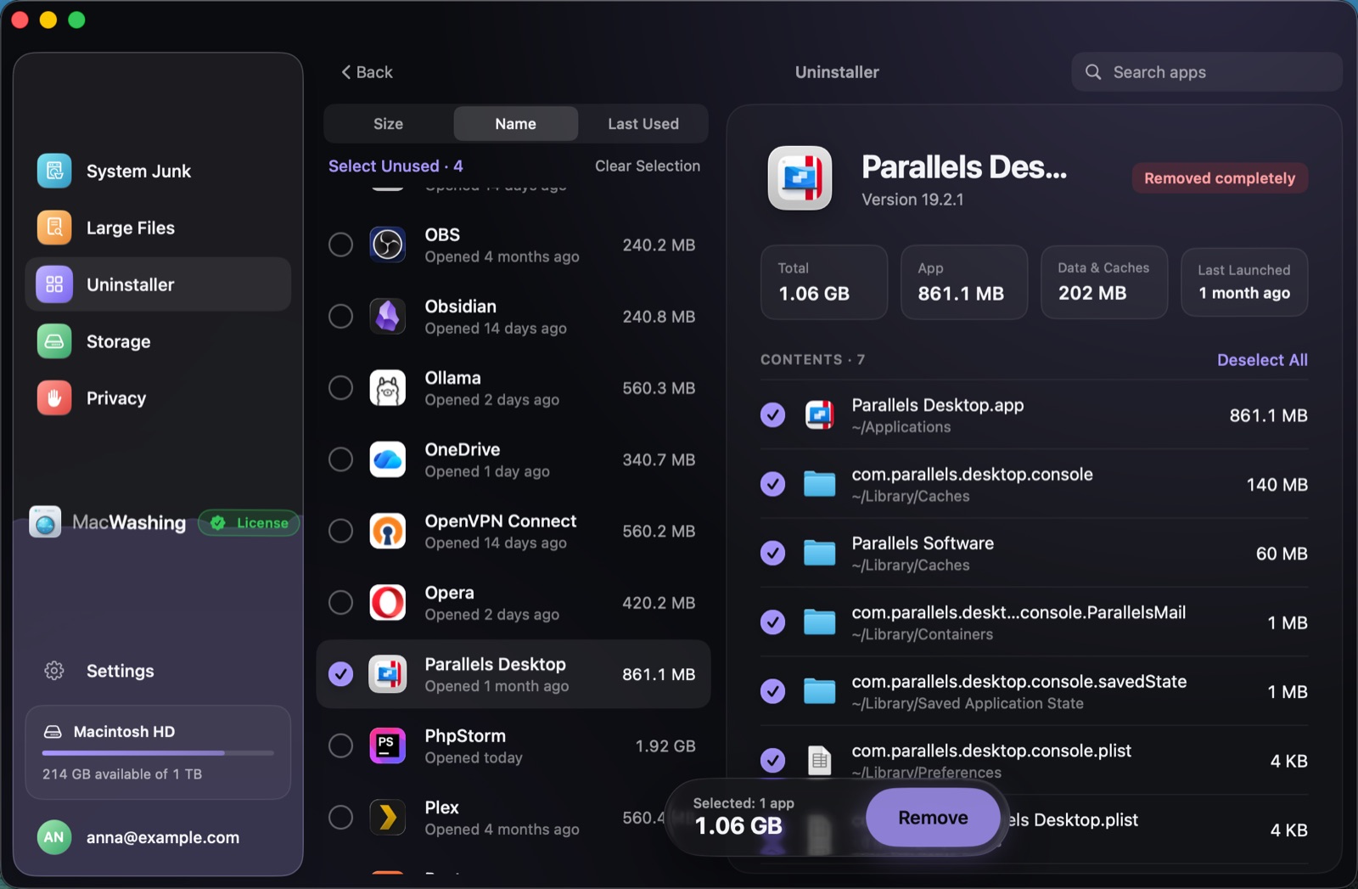Click the large Parallels Desktop header icon
1358x889 pixels.
800,177
